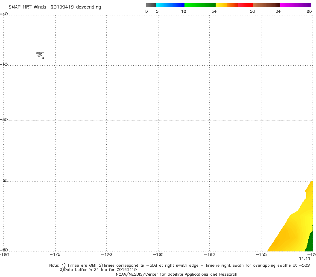
Task: Click the longitude label '-165'
Action: click(x=158, y=255)
